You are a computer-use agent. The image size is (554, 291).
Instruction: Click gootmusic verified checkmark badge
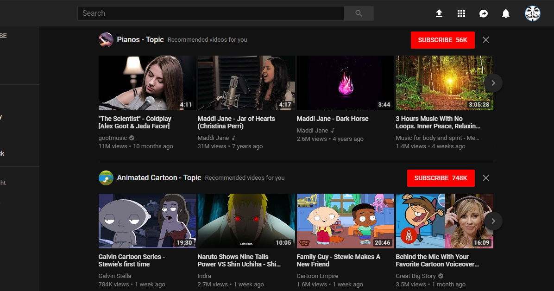[x=132, y=138]
